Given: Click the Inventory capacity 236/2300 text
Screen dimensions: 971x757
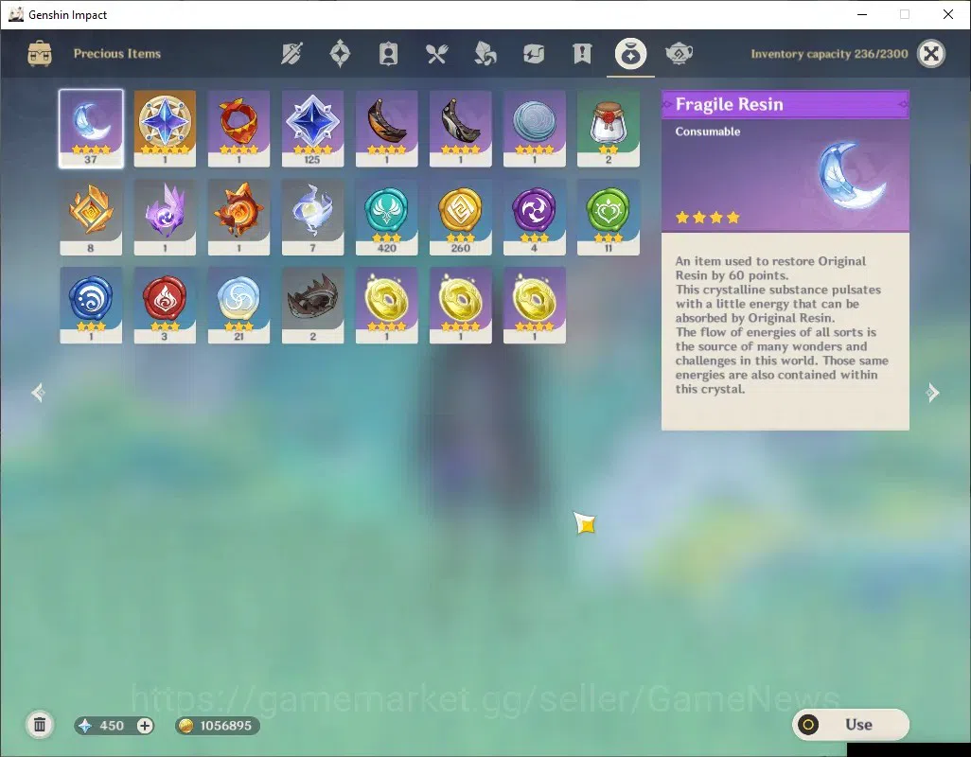Looking at the screenshot, I should [829, 54].
